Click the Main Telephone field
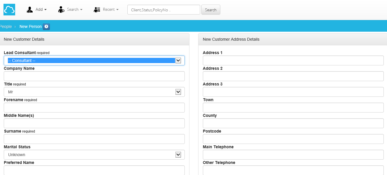Screen dimensions: 387x175 pos(293,155)
